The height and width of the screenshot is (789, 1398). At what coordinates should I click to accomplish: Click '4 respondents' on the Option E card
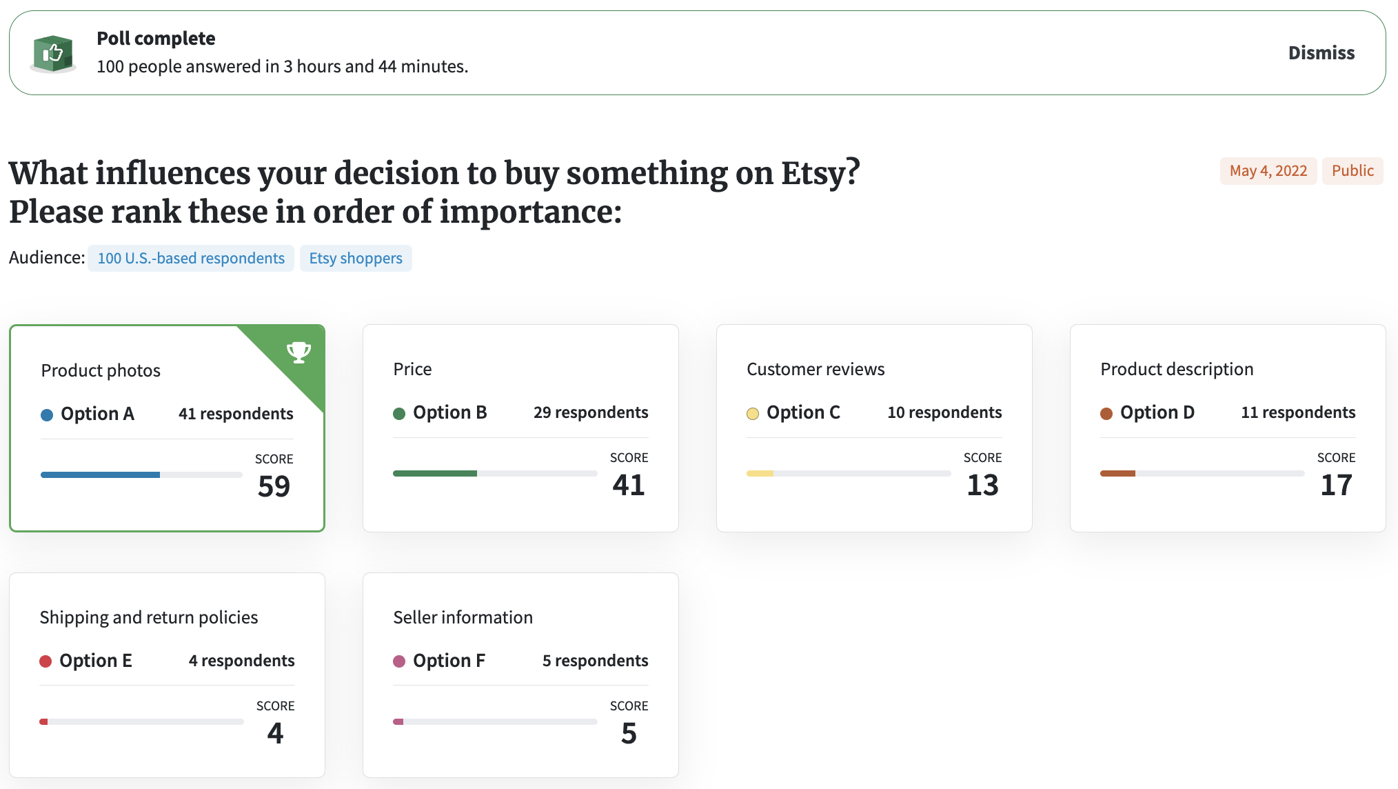point(242,661)
